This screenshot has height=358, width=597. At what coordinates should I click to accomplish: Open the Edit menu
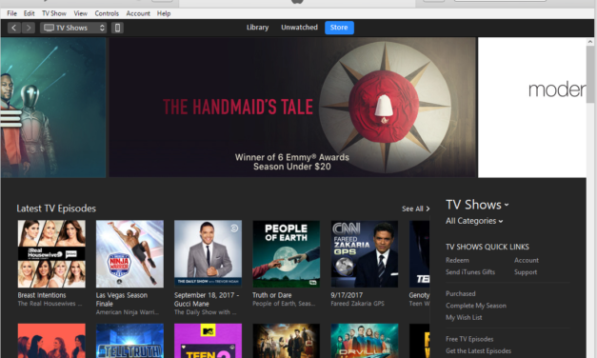coord(29,13)
